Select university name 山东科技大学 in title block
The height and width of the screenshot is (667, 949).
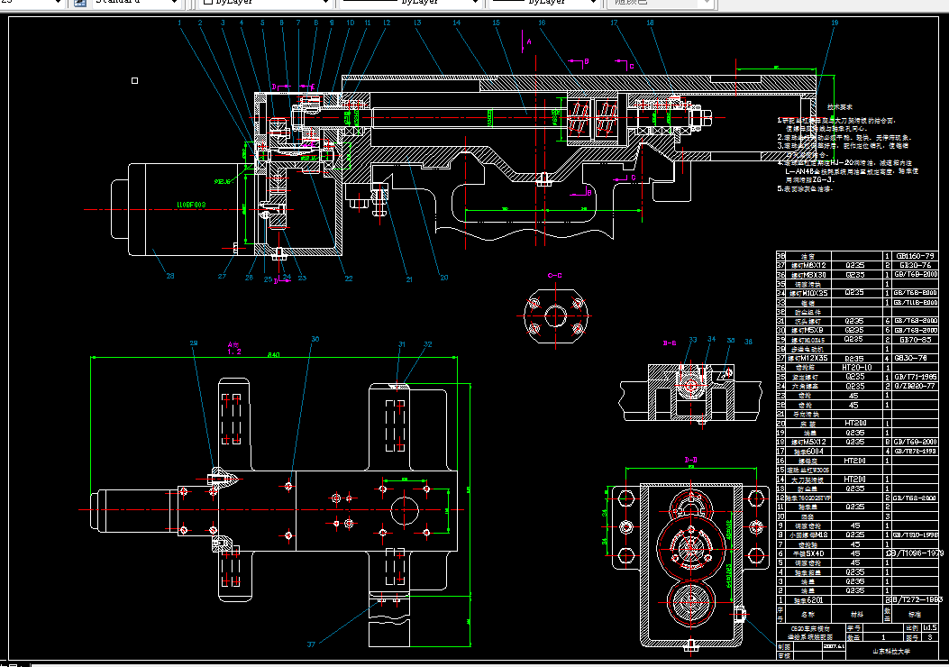891,652
